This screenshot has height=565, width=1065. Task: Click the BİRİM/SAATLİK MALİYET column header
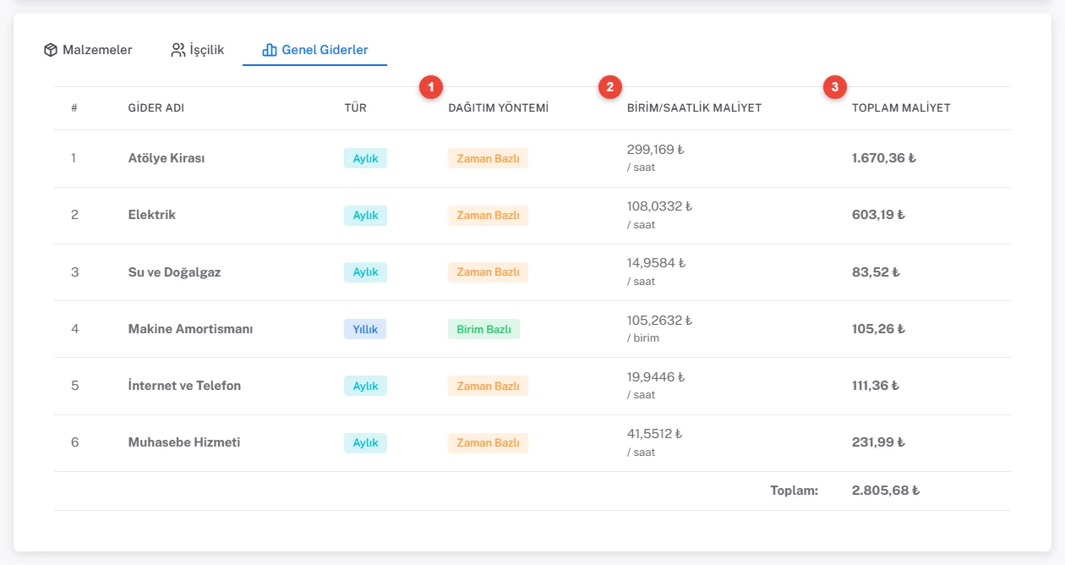(x=694, y=108)
